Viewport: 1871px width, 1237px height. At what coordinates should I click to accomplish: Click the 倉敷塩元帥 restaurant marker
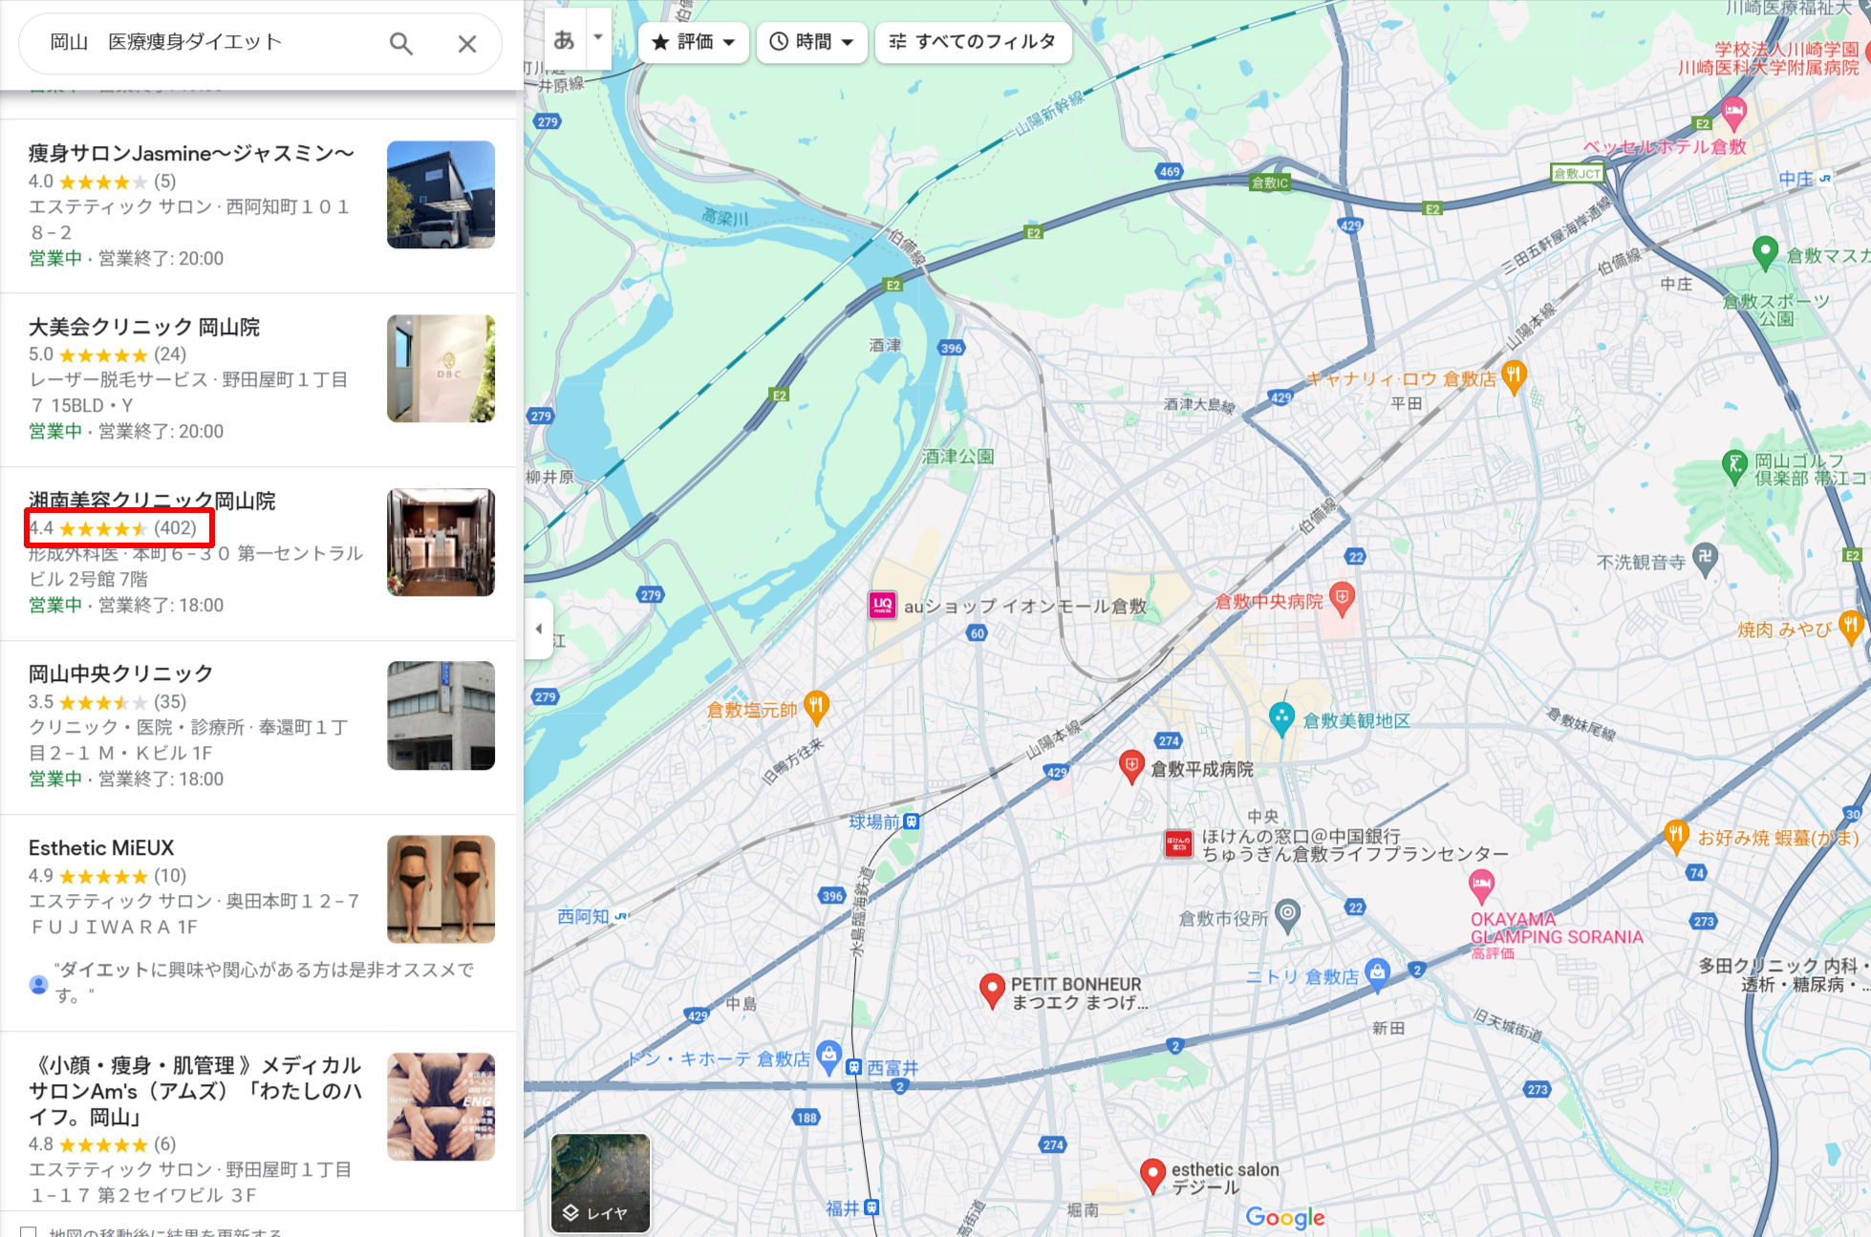point(816,707)
